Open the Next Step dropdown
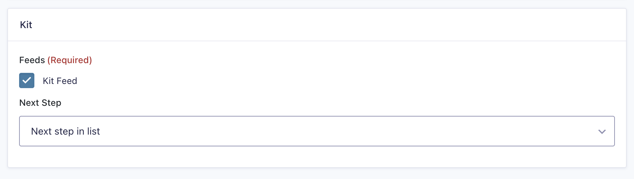634x179 pixels. tap(317, 131)
